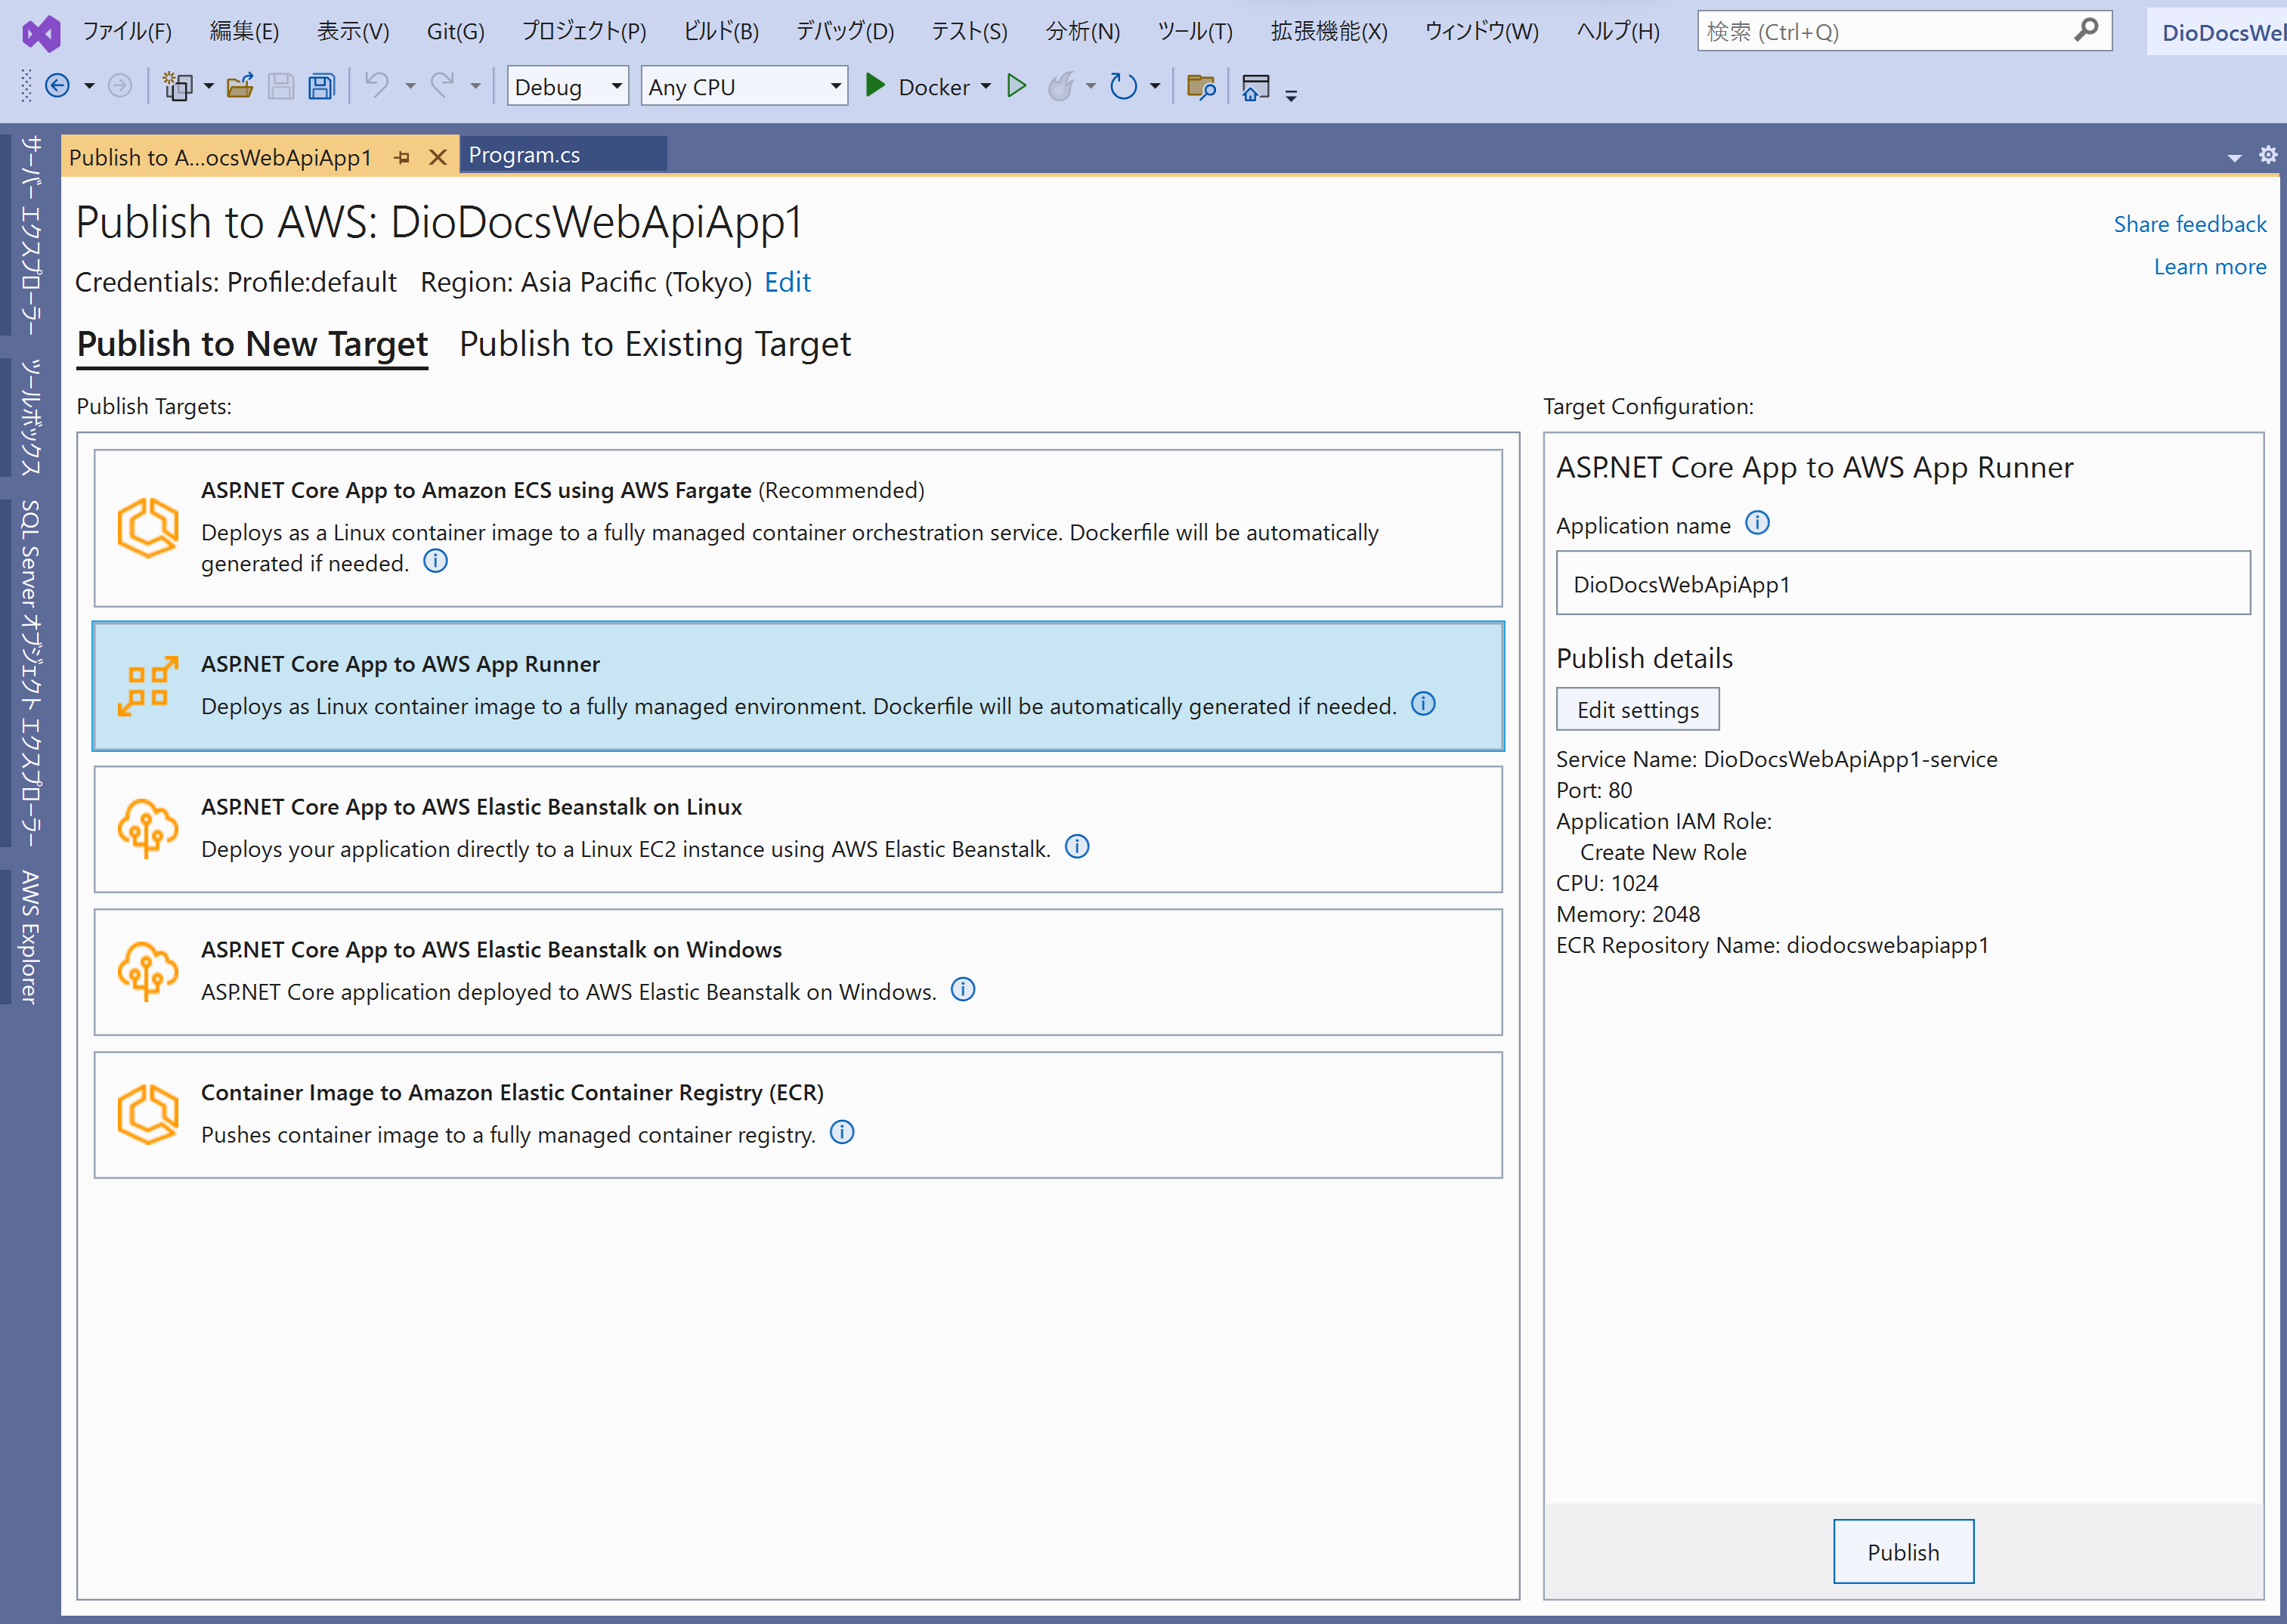Open the 表示(V) menu

353,32
